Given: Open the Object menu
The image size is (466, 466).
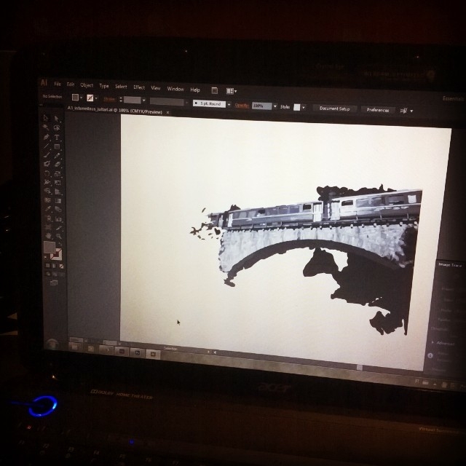Looking at the screenshot, I should pos(87,85).
